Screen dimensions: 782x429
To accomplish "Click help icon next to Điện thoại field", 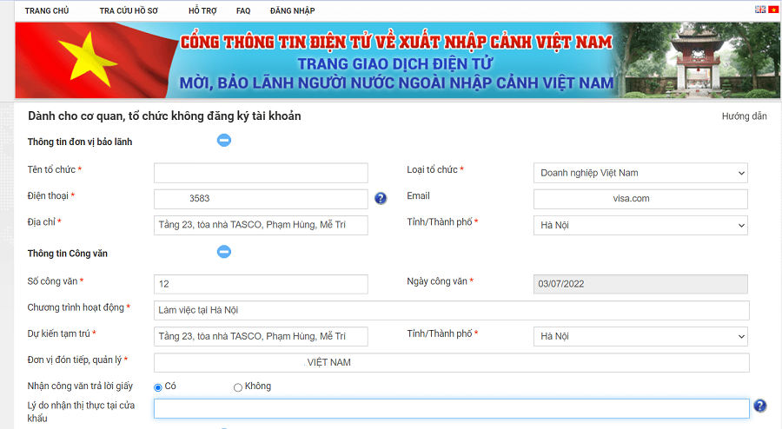I will pyautogui.click(x=381, y=199).
